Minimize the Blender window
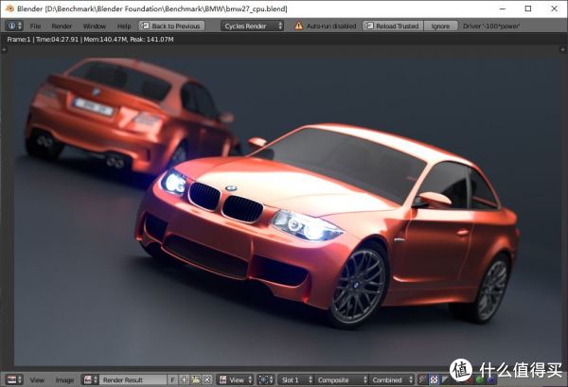Screen dimensions: 568x387 pyautogui.click(x=503, y=9)
